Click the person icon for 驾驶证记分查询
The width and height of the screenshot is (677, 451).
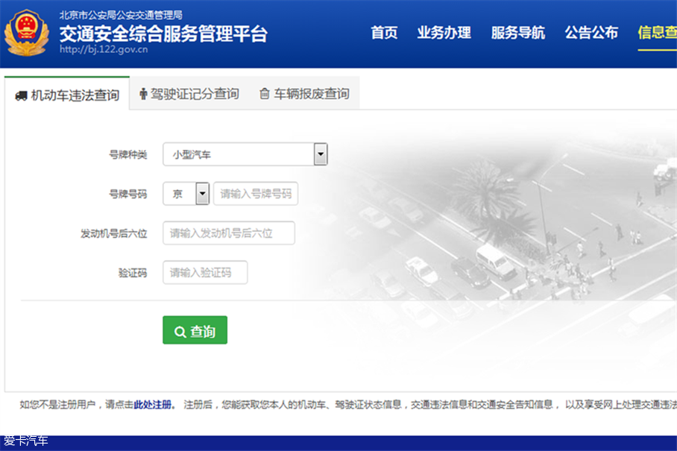[143, 94]
